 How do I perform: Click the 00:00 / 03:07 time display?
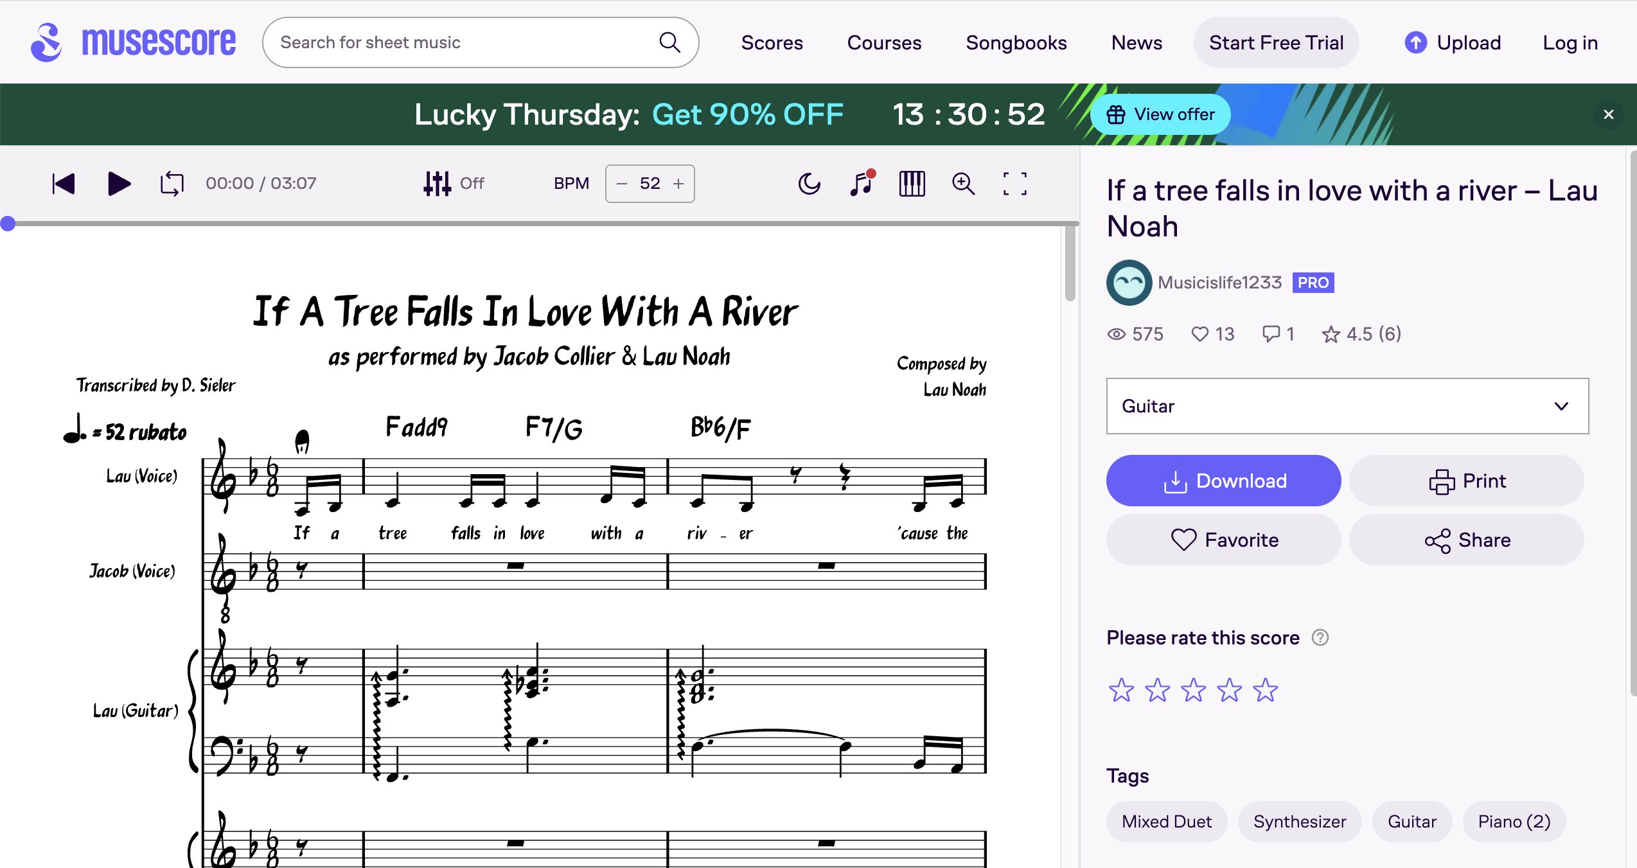[x=261, y=184]
